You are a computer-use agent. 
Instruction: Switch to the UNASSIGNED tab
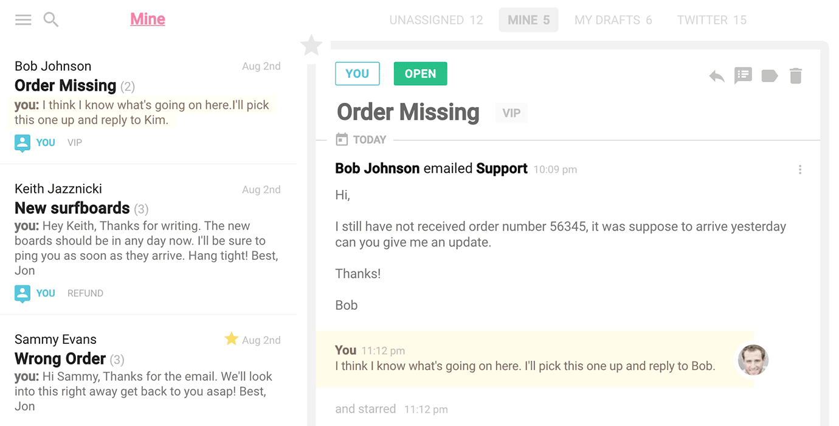point(436,20)
